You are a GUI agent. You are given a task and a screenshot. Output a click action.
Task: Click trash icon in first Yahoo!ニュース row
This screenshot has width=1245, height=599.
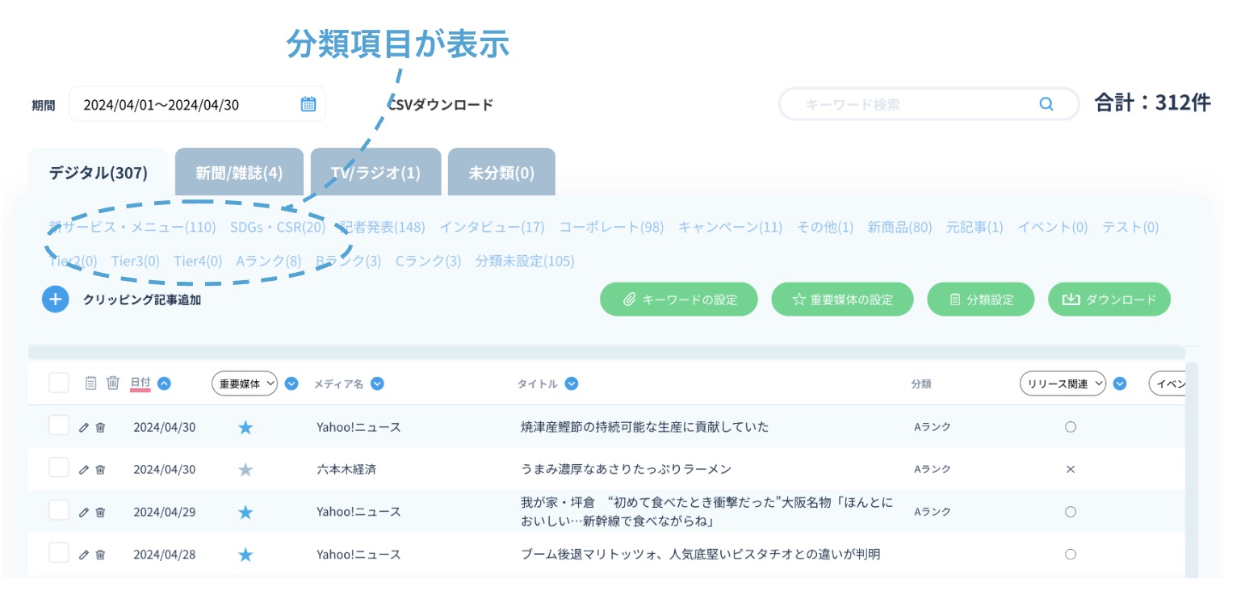coord(100,428)
